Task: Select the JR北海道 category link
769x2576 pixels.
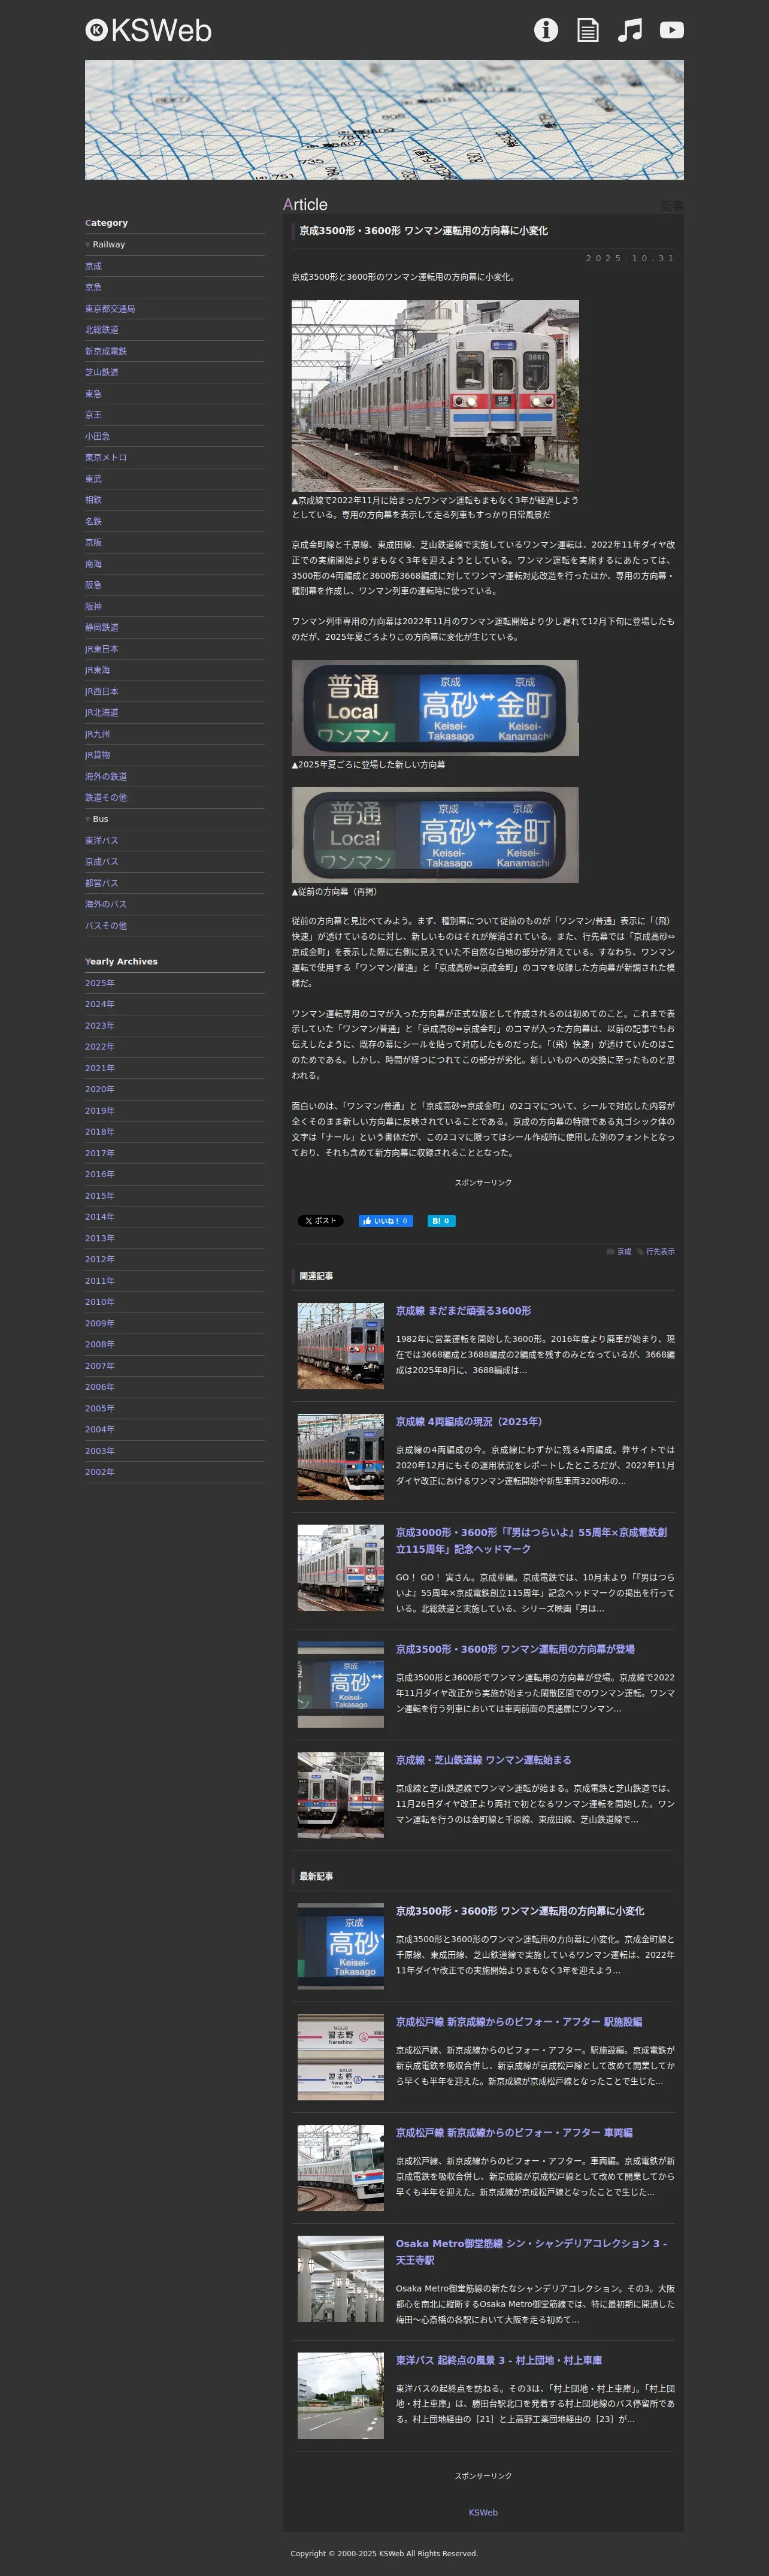Action: point(102,712)
